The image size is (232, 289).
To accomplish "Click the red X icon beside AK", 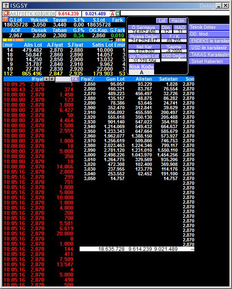I will pyautogui.click(x=6, y=13).
